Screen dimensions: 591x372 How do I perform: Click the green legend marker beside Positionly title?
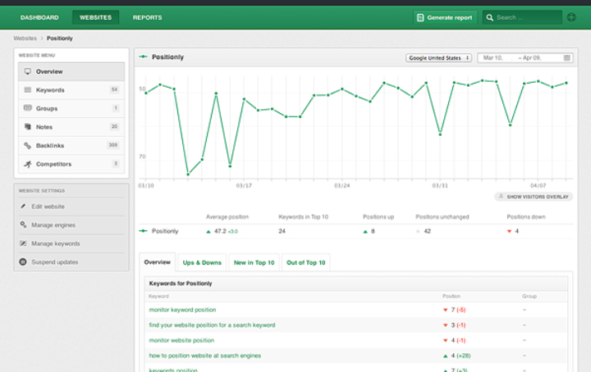[x=143, y=57]
